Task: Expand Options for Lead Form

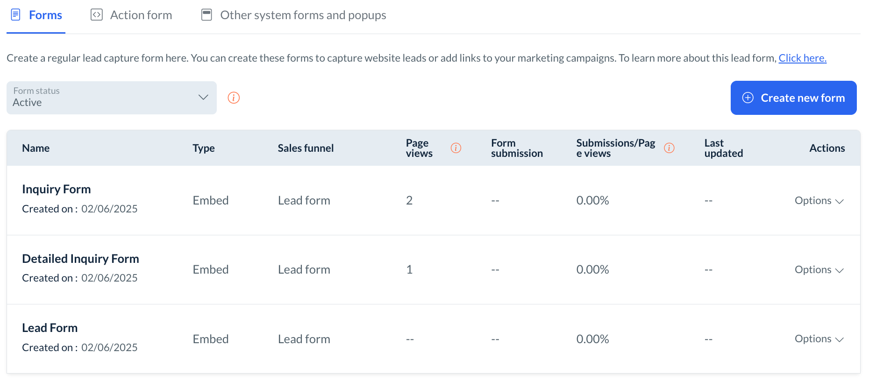Action: point(819,339)
